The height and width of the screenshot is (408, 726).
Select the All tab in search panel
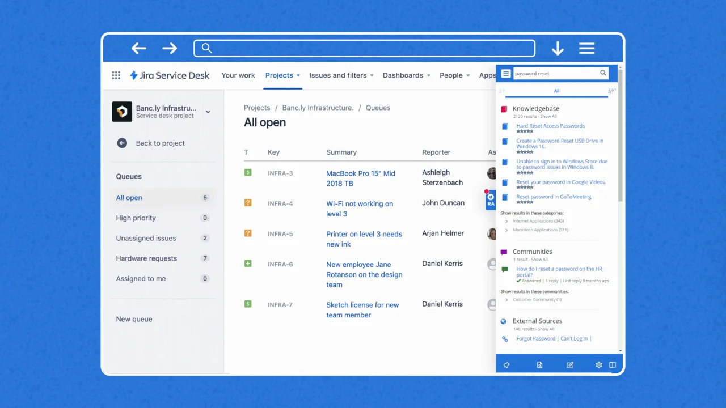(556, 91)
